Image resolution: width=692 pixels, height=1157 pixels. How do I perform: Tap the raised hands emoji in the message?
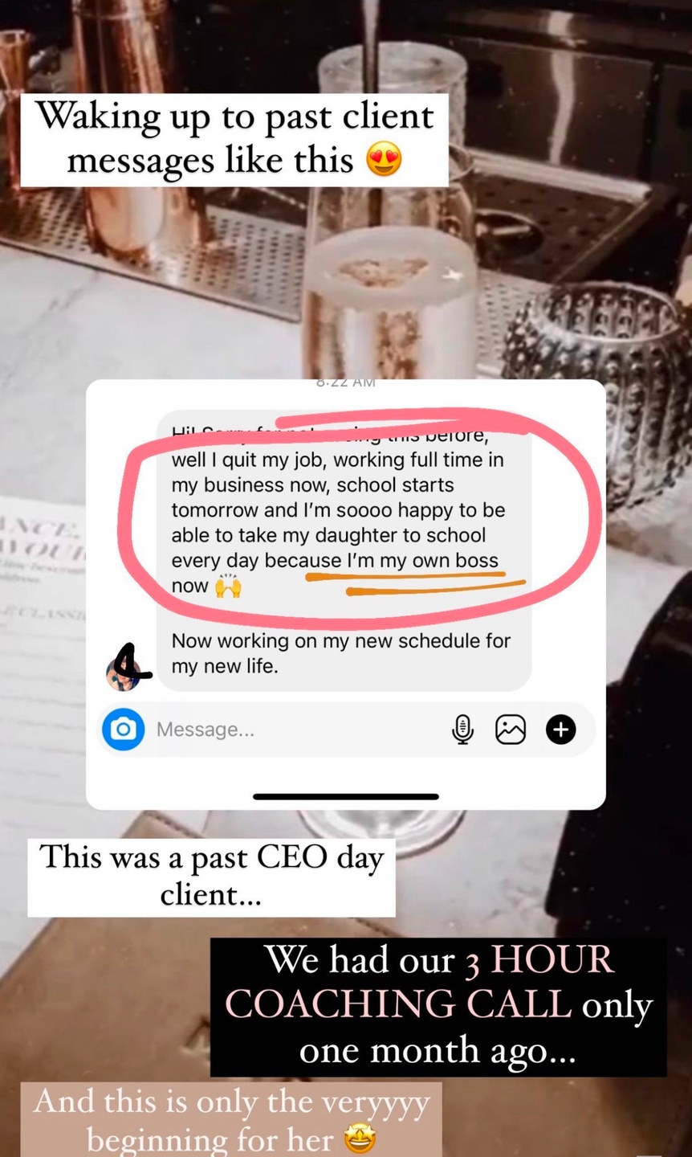tap(228, 587)
